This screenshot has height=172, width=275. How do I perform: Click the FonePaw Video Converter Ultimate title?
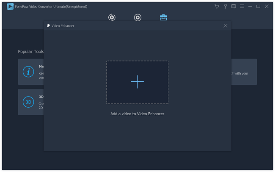(x=51, y=6)
